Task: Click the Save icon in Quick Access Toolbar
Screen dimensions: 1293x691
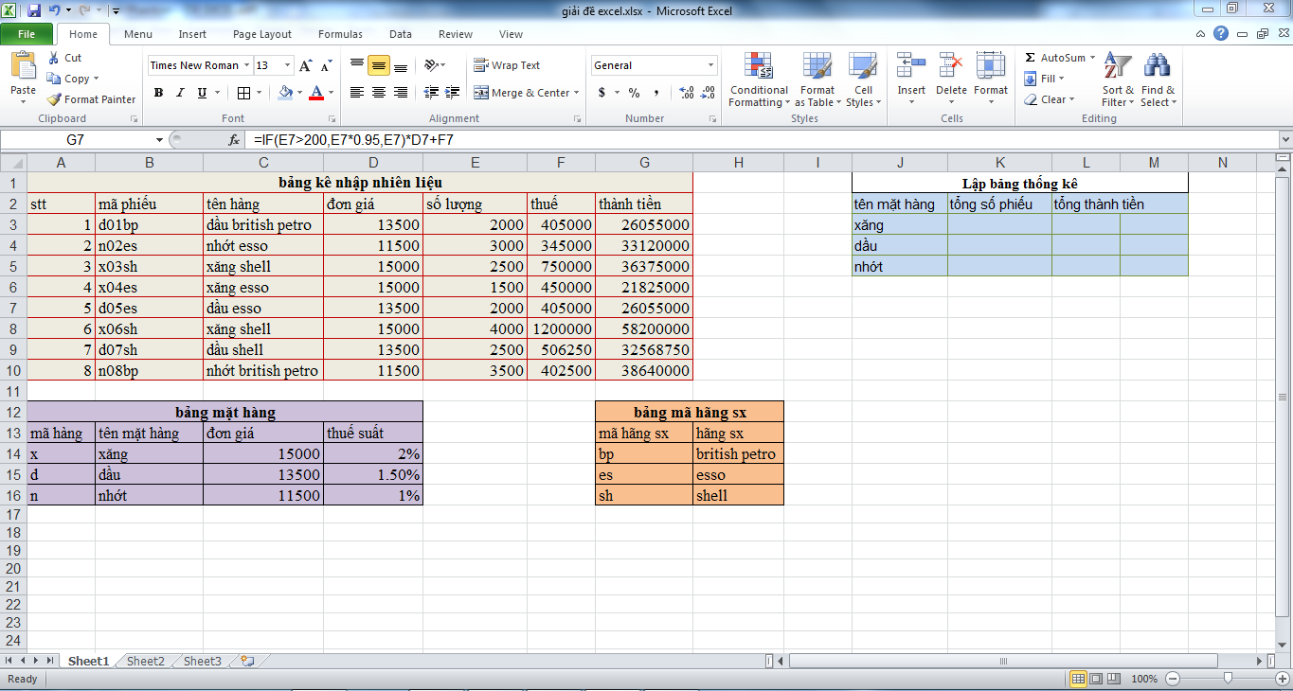Action: point(34,11)
